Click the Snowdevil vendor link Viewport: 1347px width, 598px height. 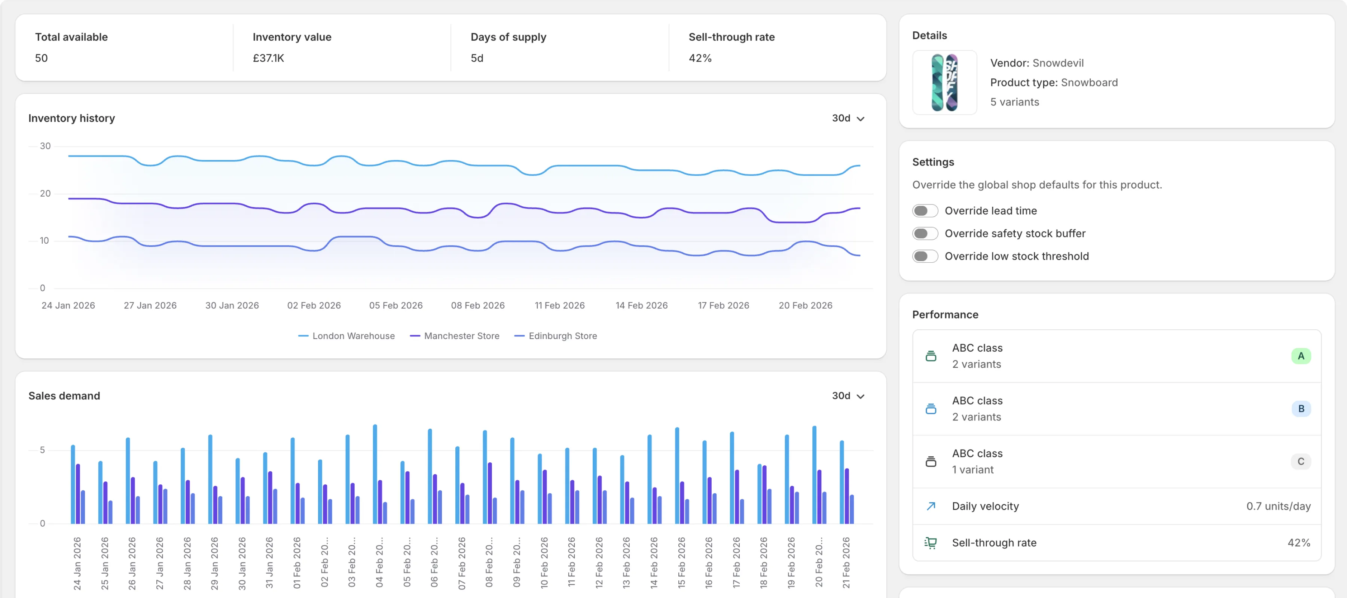pos(1059,63)
